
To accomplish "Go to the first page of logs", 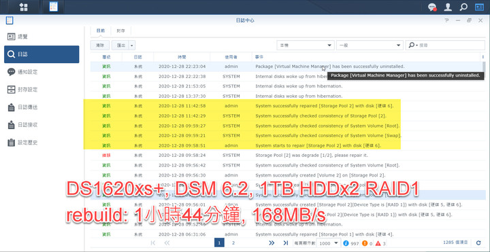I will coord(153,242).
